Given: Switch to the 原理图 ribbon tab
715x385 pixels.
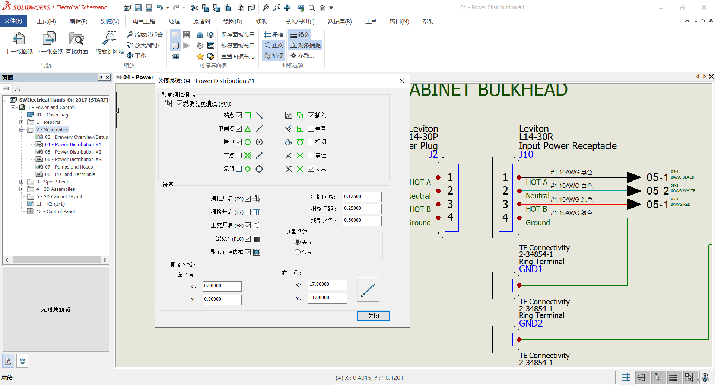Looking at the screenshot, I should (201, 21).
